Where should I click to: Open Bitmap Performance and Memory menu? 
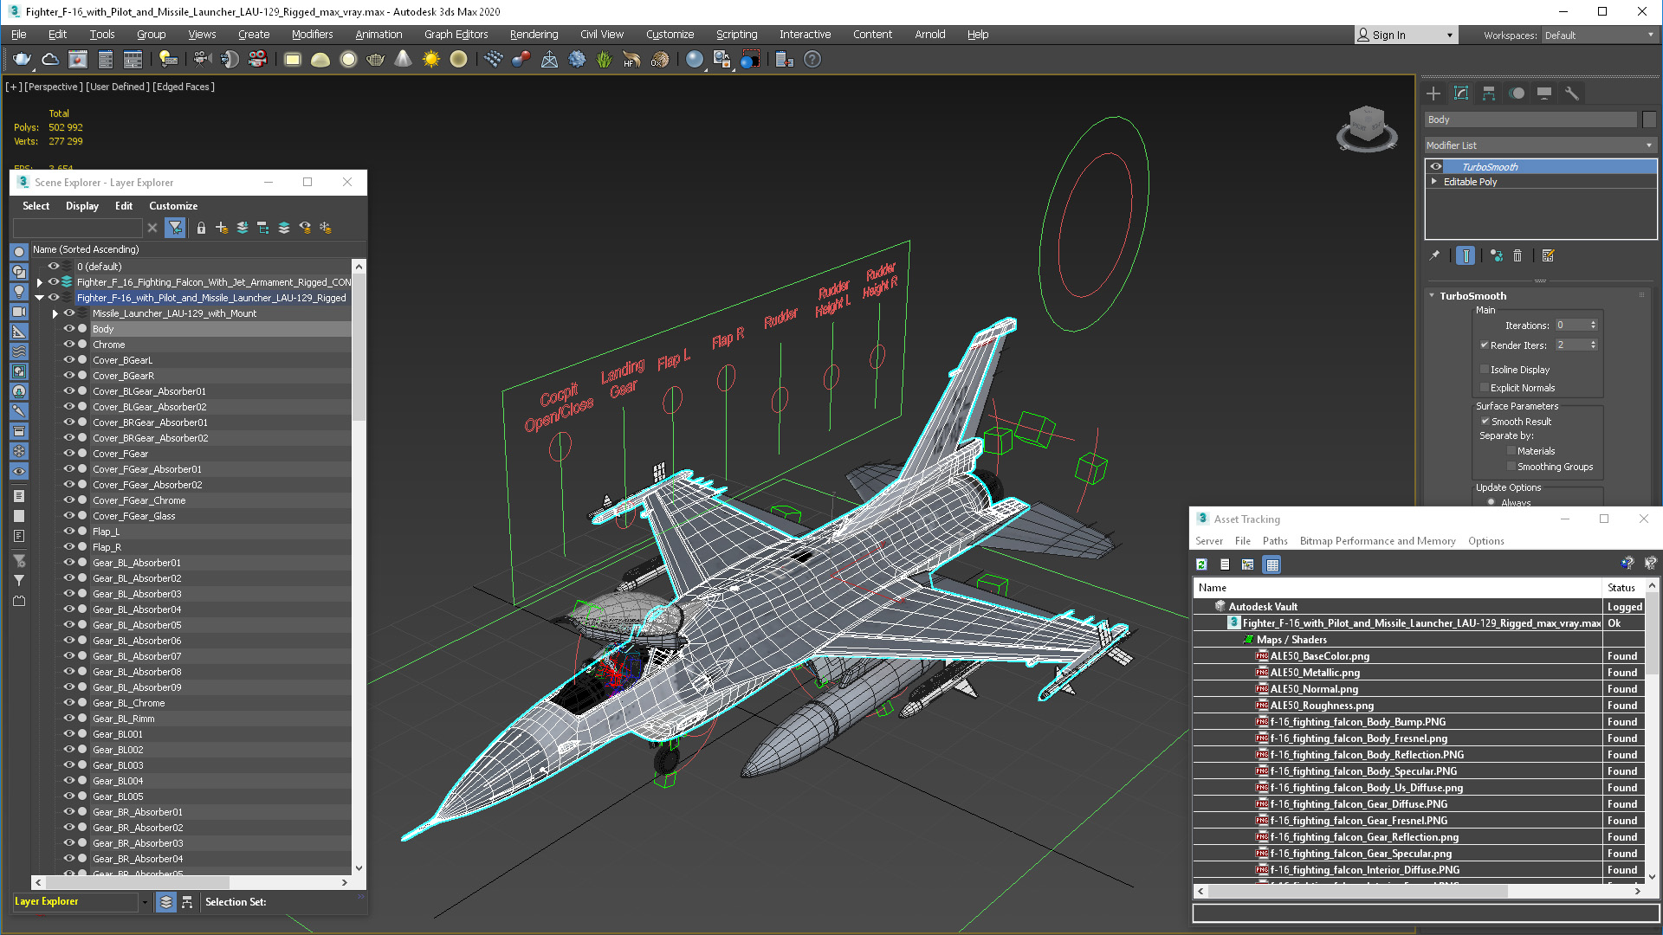1377,541
